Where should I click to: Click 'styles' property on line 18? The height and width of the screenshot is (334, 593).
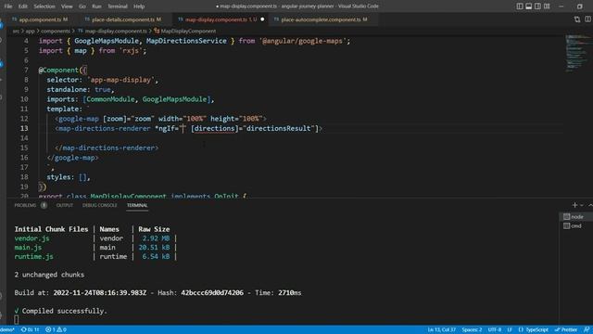tap(58, 177)
